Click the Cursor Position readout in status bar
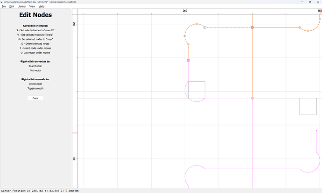Image resolution: width=322 pixels, height=193 pixels. [x=40, y=191]
